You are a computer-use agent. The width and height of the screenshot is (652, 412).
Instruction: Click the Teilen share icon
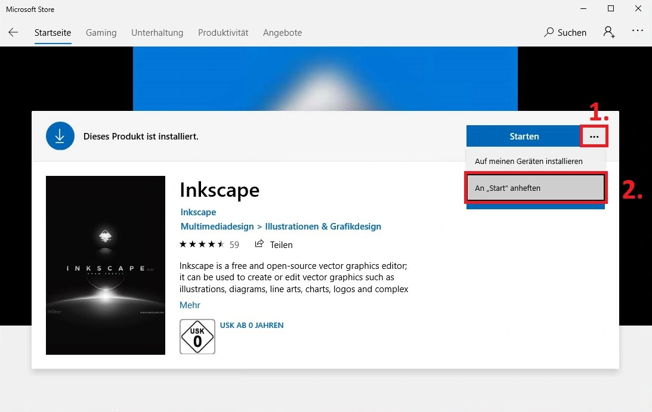(259, 244)
